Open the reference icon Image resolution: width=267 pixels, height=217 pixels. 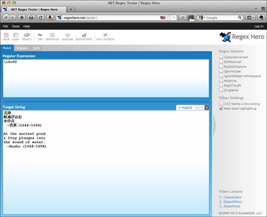tap(52, 37)
